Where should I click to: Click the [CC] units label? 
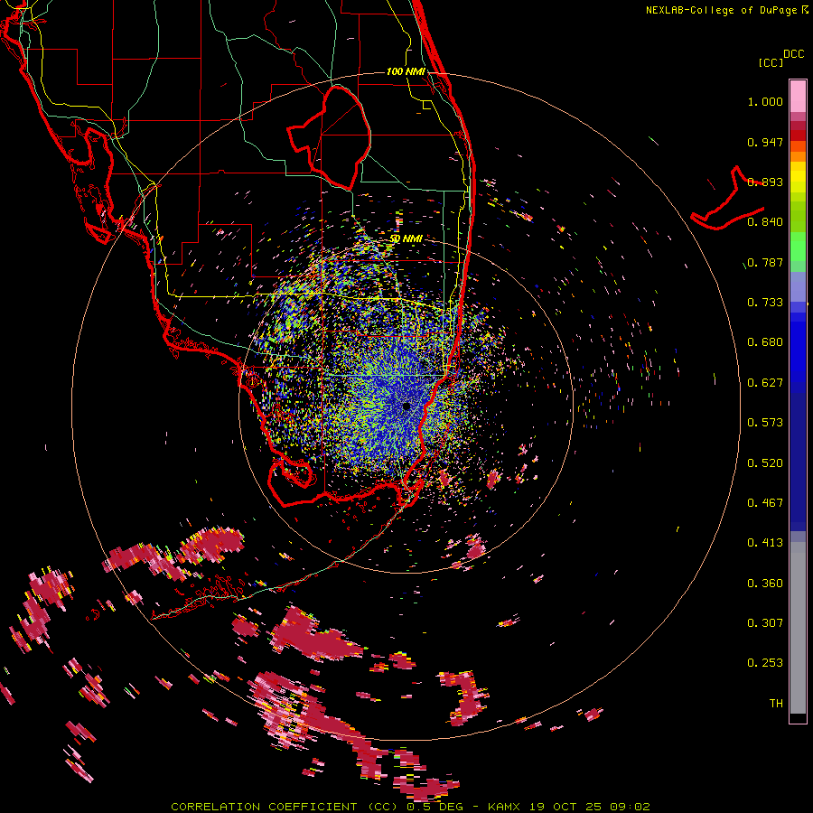771,62
